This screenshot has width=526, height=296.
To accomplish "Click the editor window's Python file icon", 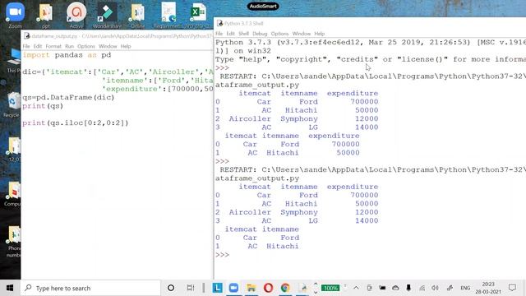I will (27, 36).
